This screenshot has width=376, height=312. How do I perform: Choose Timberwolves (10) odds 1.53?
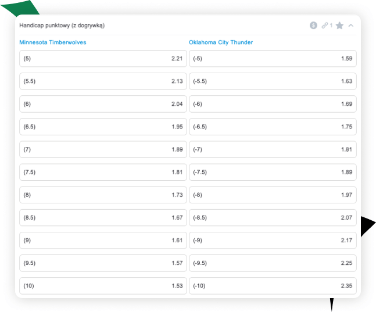tap(103, 286)
